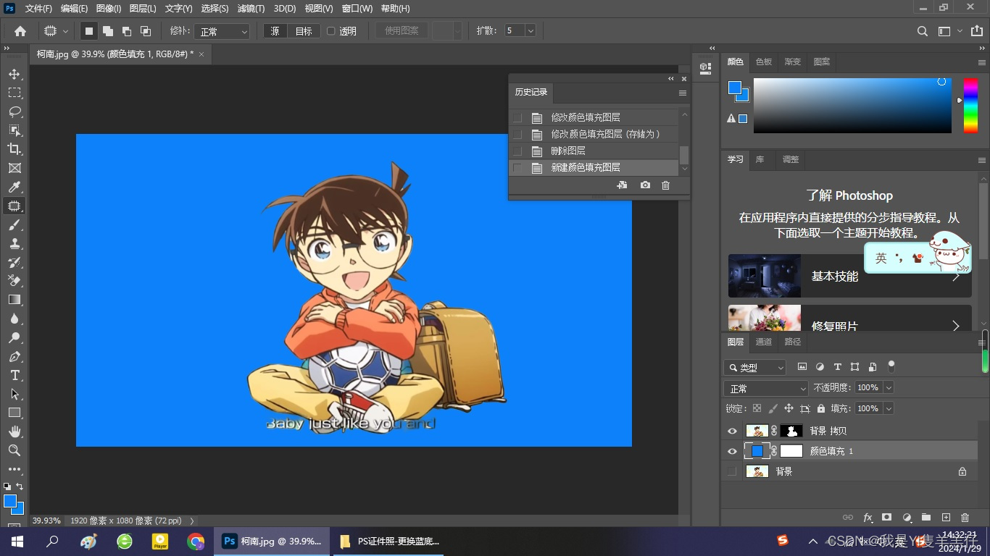Select the Brush tool
Image resolution: width=990 pixels, height=556 pixels.
14,225
